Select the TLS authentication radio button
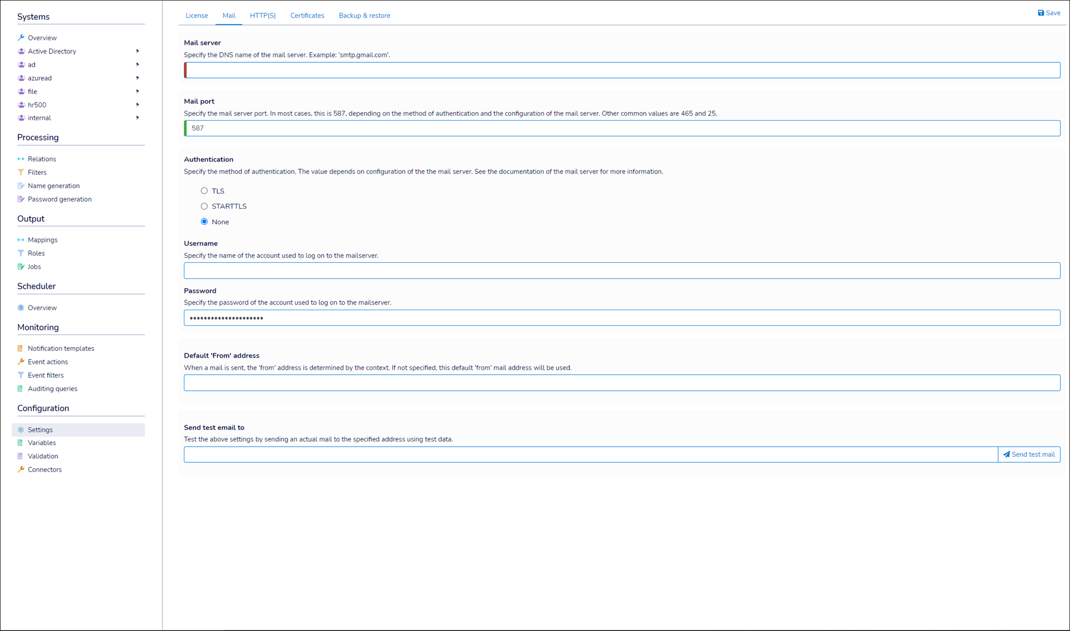 click(x=205, y=191)
